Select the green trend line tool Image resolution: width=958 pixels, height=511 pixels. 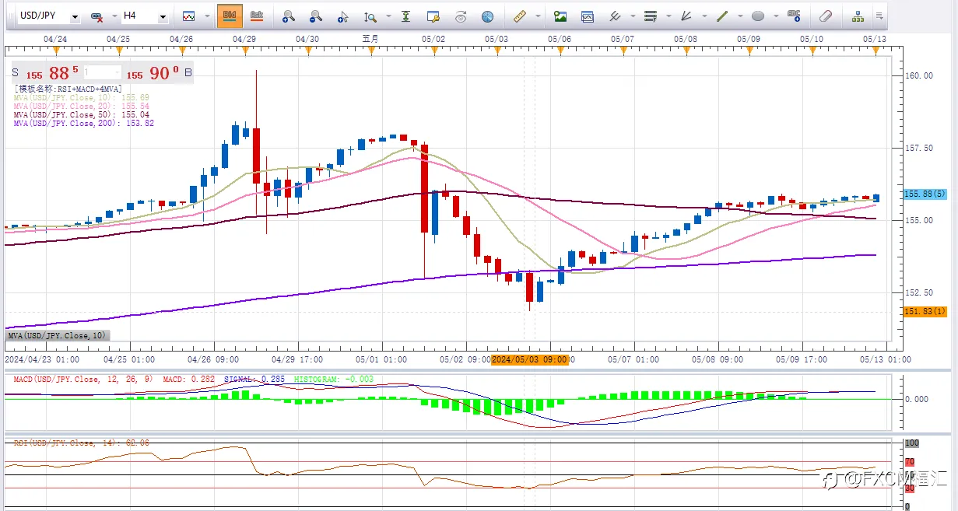(x=722, y=16)
